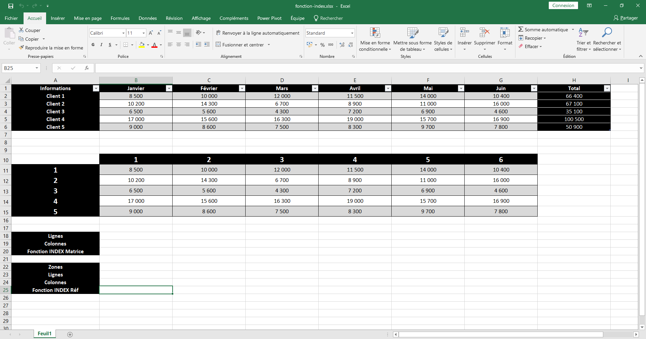The image size is (646, 339).
Task: Click the Couper scissors icon
Action: click(x=21, y=30)
